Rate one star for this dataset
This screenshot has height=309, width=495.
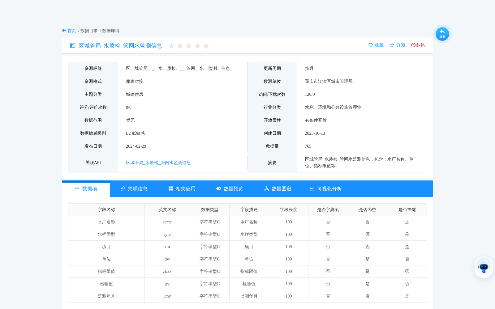point(171,46)
